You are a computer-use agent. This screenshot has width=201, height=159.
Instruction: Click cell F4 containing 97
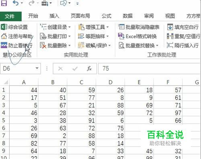[x=168, y=113]
